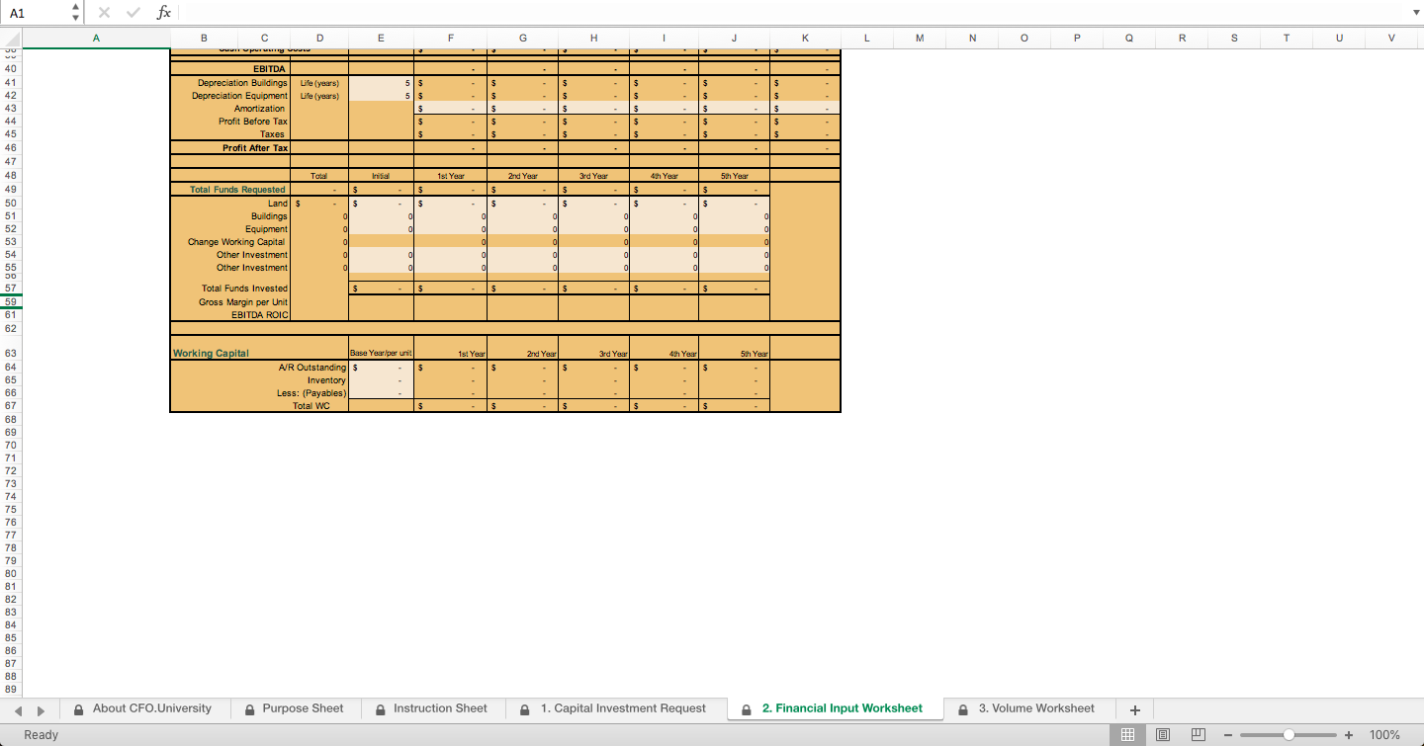This screenshot has width=1424, height=746.
Task: Click Total Funds Invested label
Action: (244, 289)
